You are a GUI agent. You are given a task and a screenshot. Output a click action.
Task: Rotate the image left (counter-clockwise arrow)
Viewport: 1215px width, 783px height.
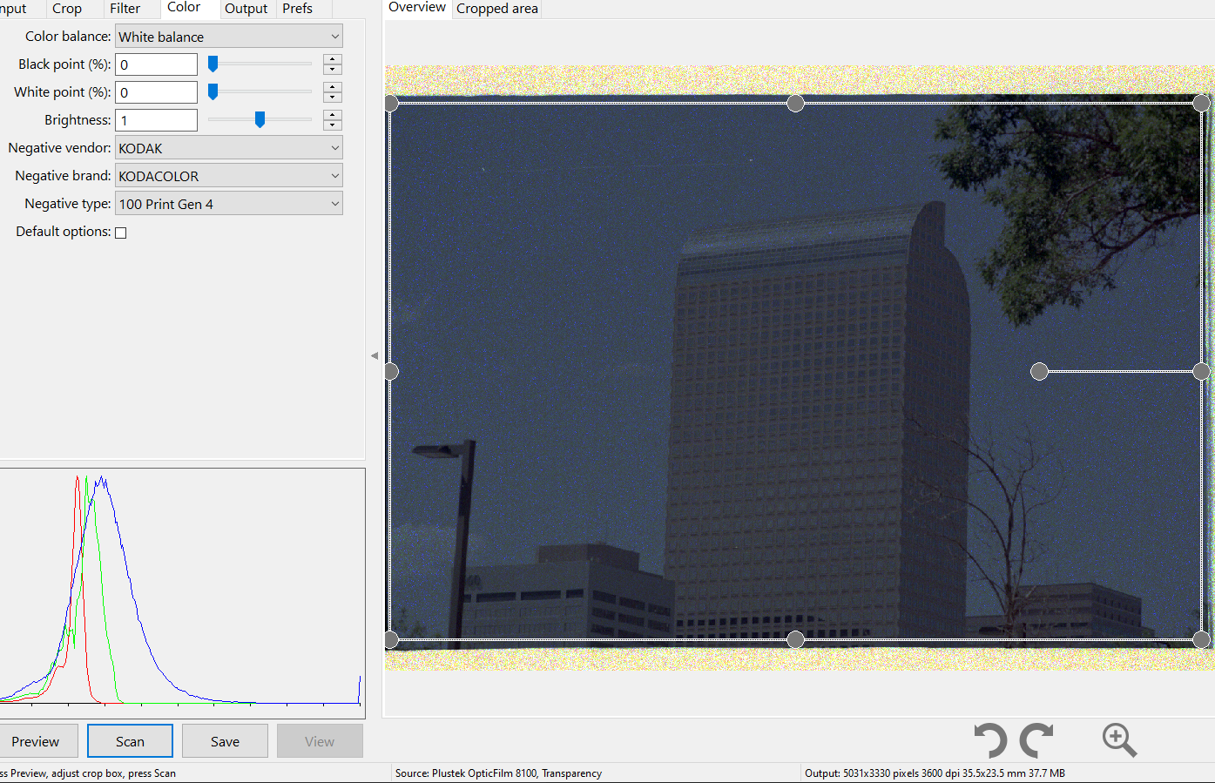coord(990,740)
